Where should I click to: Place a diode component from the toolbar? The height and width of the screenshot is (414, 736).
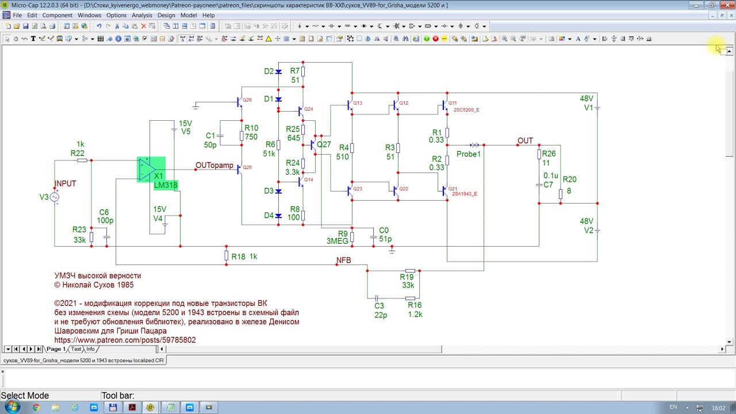click(364, 26)
